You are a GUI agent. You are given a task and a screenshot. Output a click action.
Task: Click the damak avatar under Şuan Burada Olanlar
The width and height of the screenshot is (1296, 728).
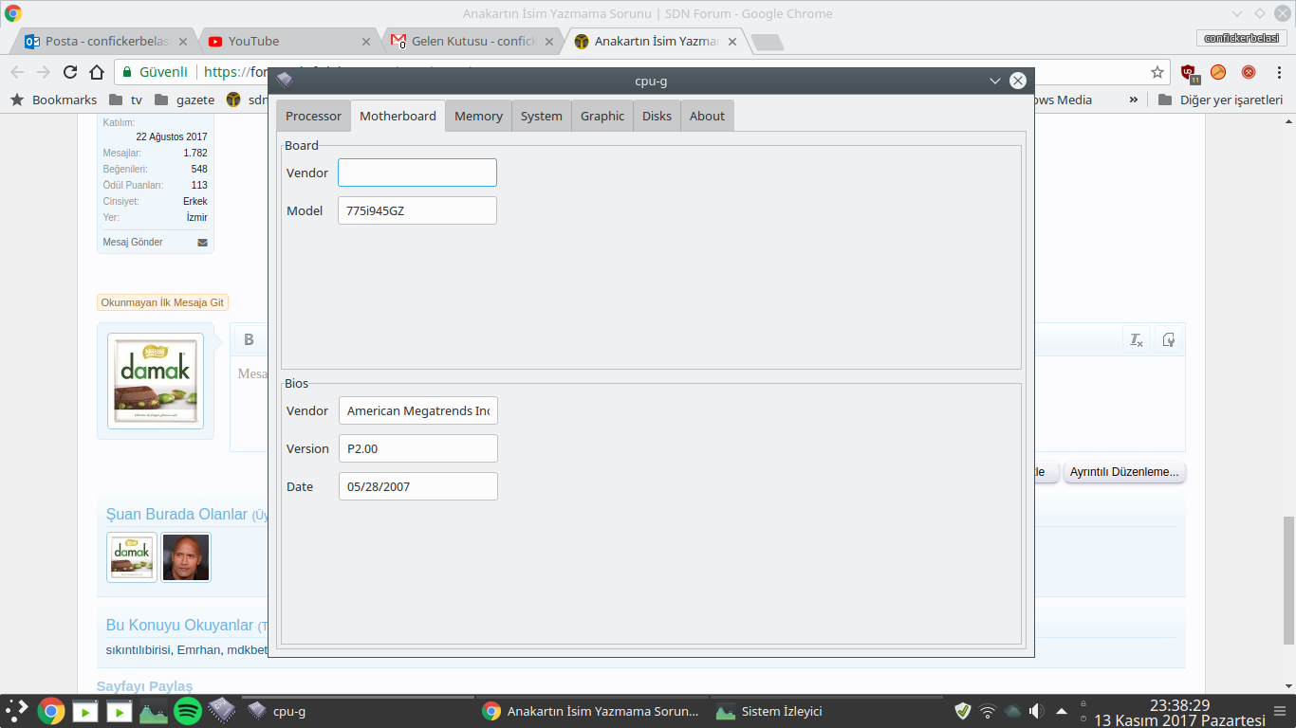(x=132, y=557)
